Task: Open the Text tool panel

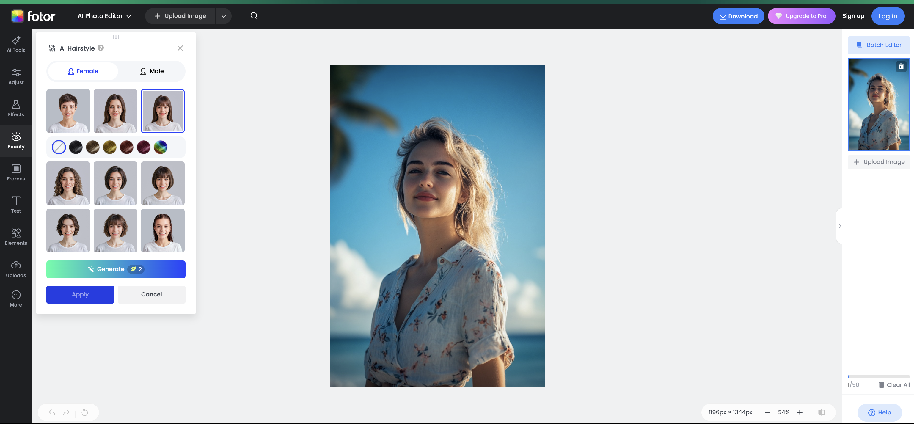Action: click(x=16, y=204)
